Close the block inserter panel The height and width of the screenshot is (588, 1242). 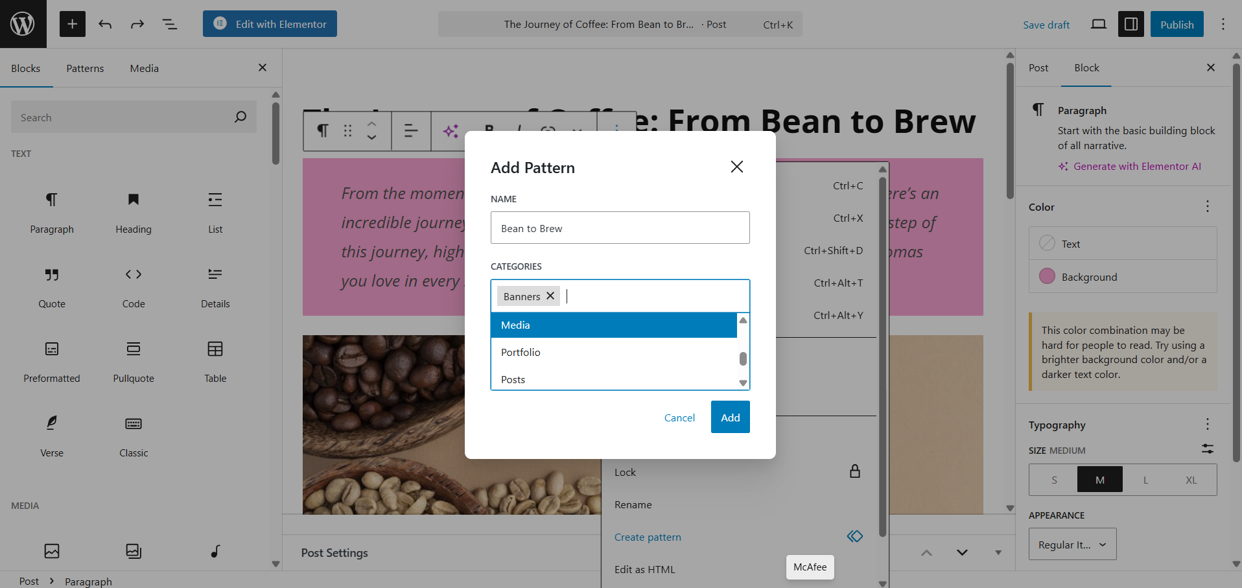click(x=263, y=67)
